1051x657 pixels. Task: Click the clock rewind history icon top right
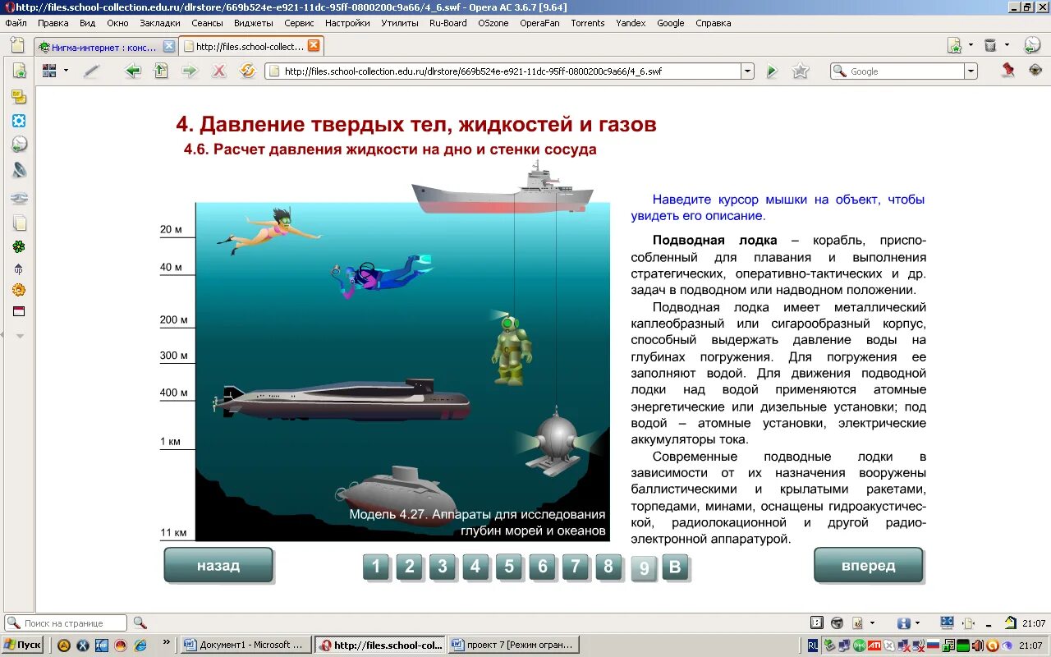(x=1033, y=45)
